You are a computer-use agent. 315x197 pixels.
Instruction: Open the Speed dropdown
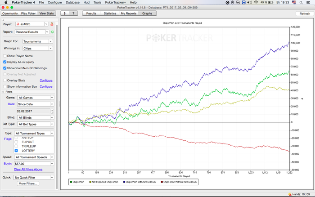point(34,157)
